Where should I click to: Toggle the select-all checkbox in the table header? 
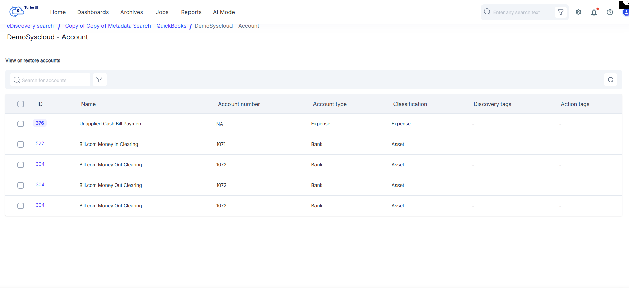coord(21,104)
